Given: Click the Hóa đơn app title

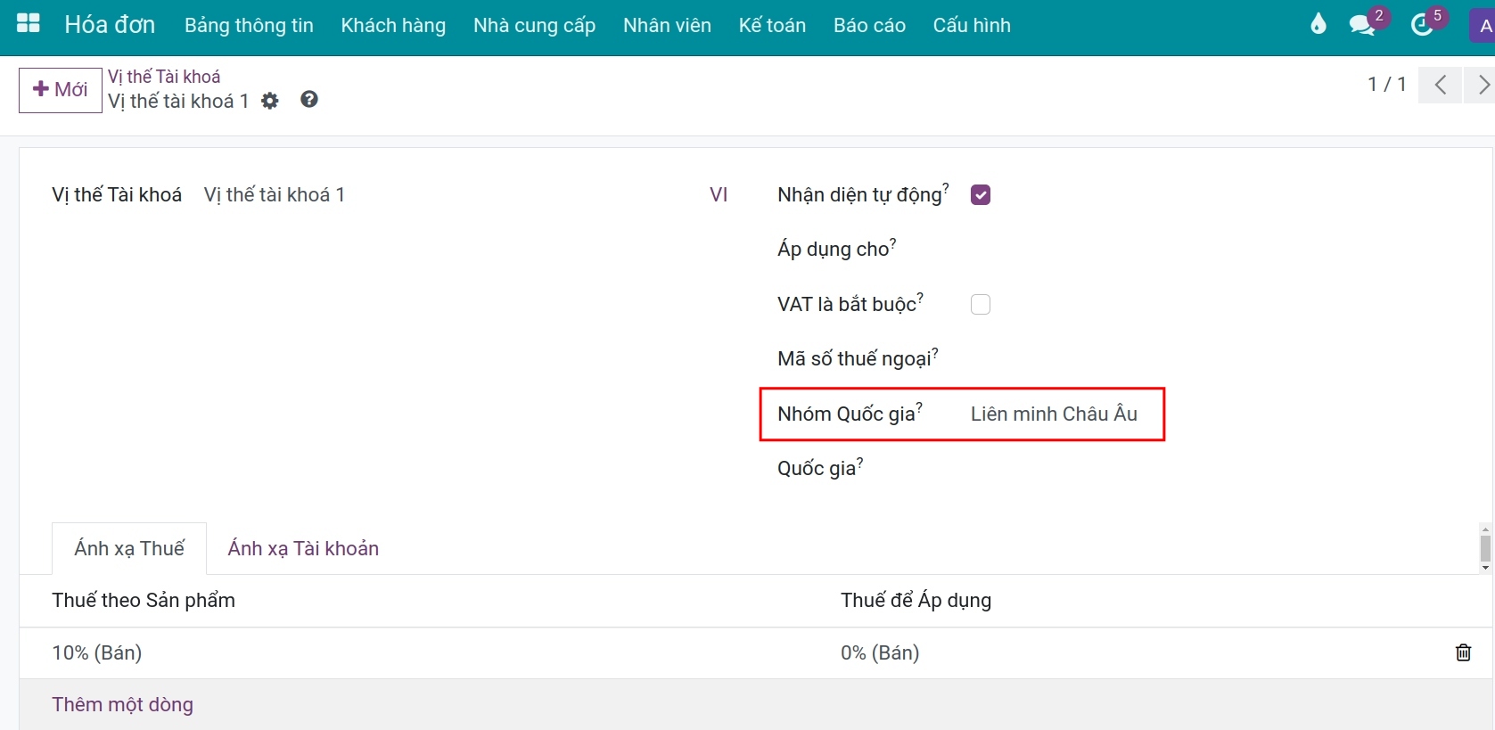Looking at the screenshot, I should (110, 25).
